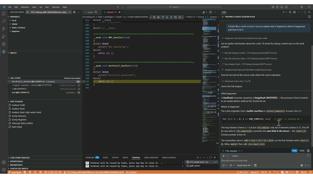
Task: Click debug toolbar green Restart button
Action: [x=175, y=17]
